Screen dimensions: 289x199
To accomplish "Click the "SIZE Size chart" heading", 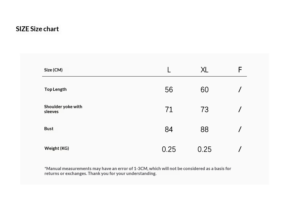I will (37, 29).
